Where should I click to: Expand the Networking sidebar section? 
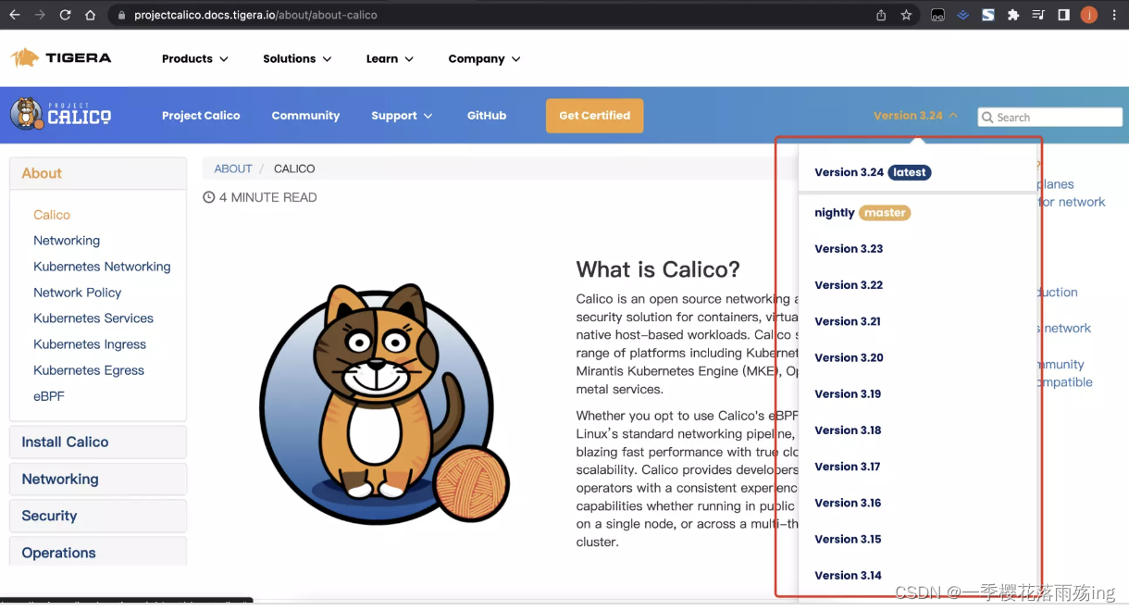[98, 479]
